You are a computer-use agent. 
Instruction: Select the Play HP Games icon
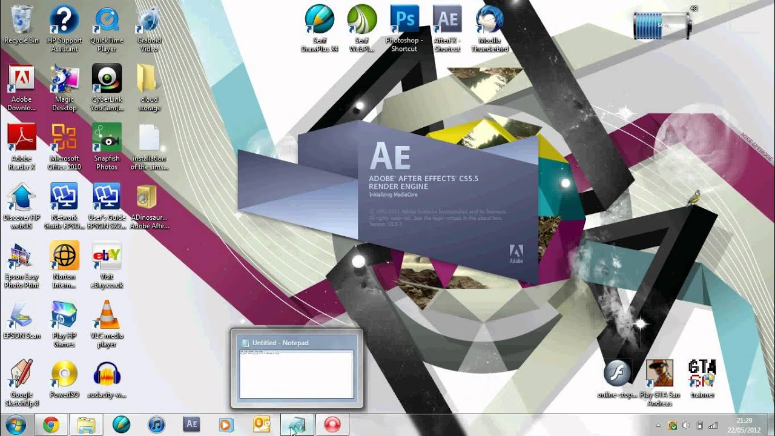[64, 324]
